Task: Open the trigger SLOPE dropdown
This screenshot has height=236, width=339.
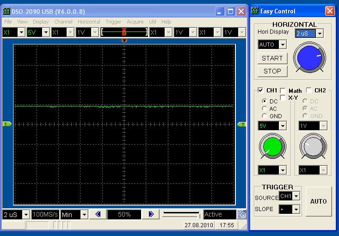Action: click(296, 210)
